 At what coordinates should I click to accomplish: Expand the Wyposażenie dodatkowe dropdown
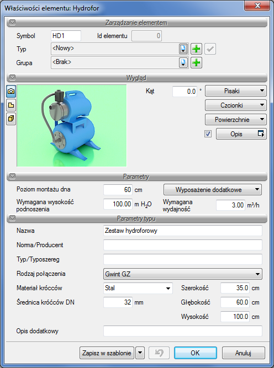[x=213, y=190]
